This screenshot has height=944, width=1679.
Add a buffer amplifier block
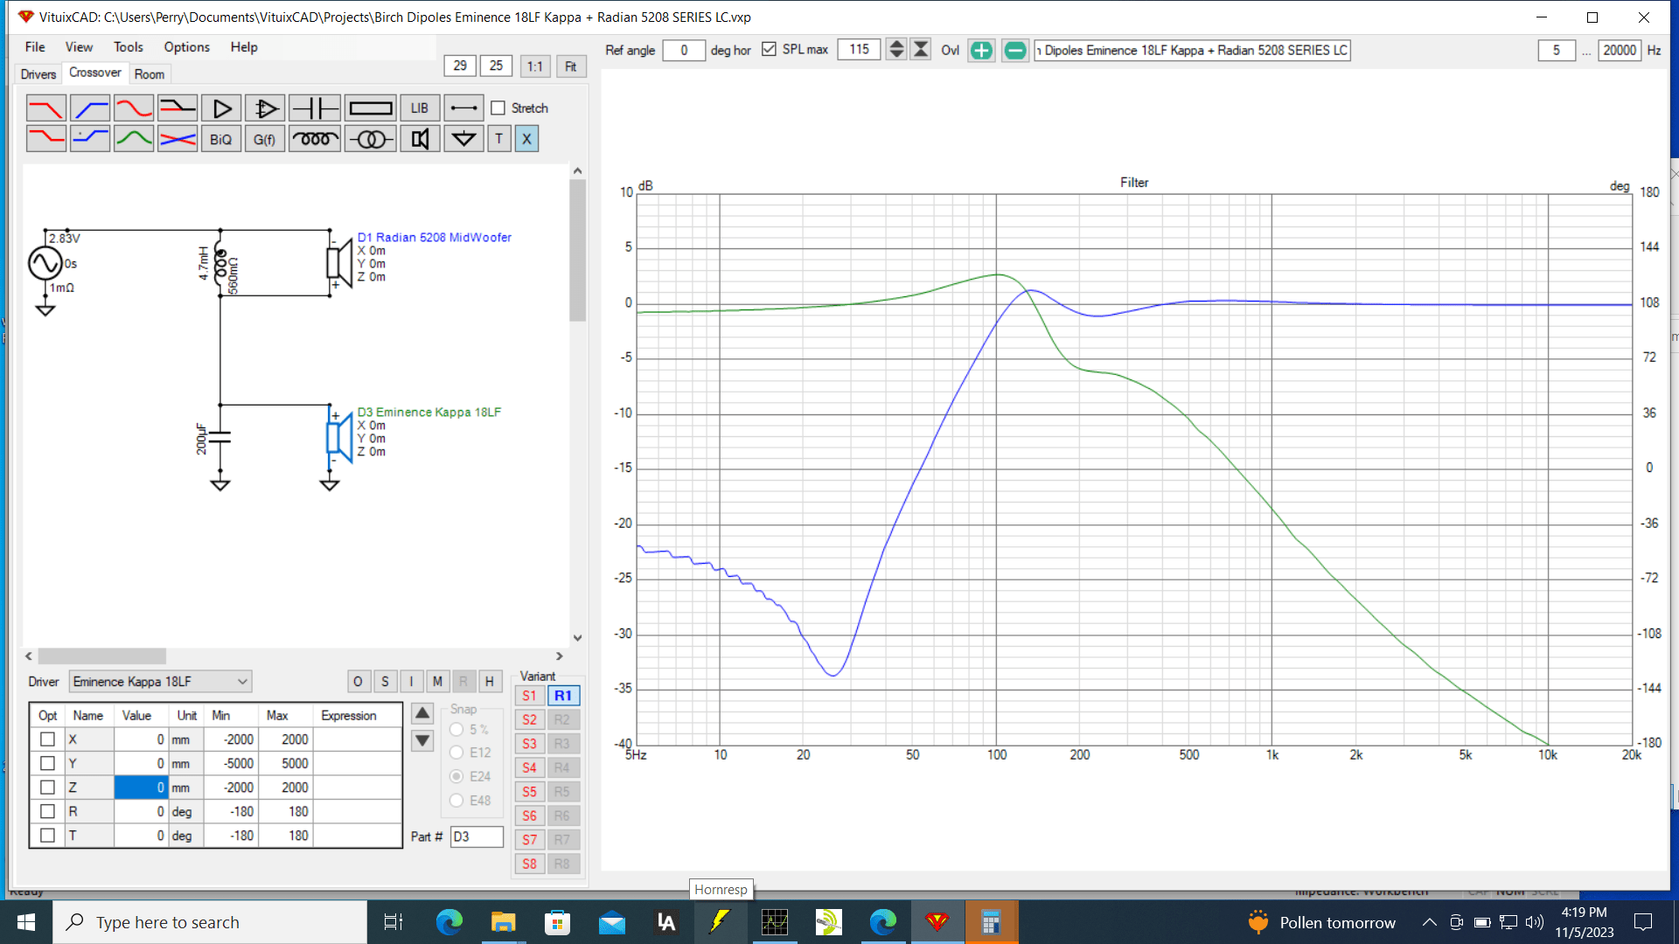click(x=221, y=108)
